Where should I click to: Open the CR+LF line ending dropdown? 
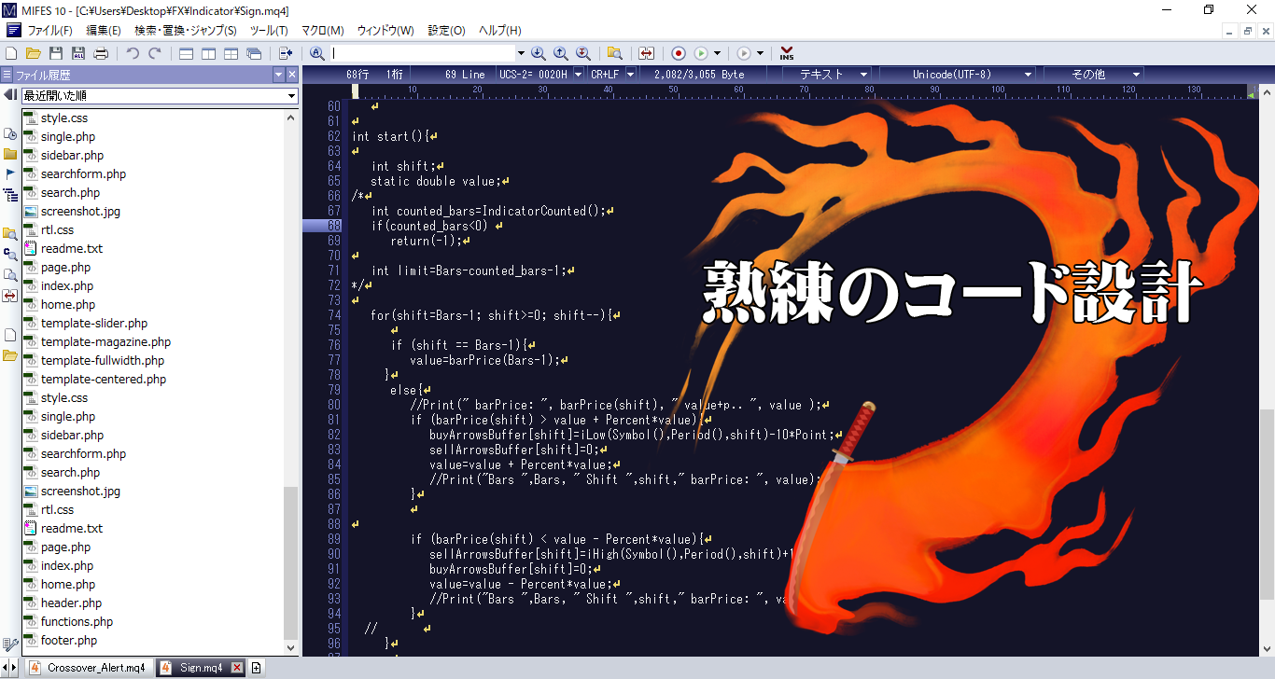(630, 75)
